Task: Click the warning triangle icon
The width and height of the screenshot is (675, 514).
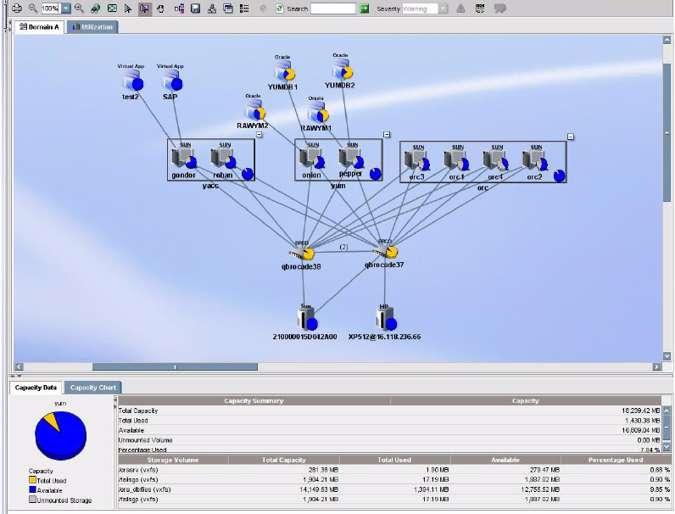Action: coord(460,8)
